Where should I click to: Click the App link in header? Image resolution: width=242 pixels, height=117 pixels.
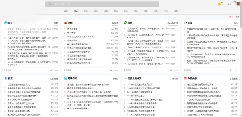pyautogui.click(x=229, y=4)
